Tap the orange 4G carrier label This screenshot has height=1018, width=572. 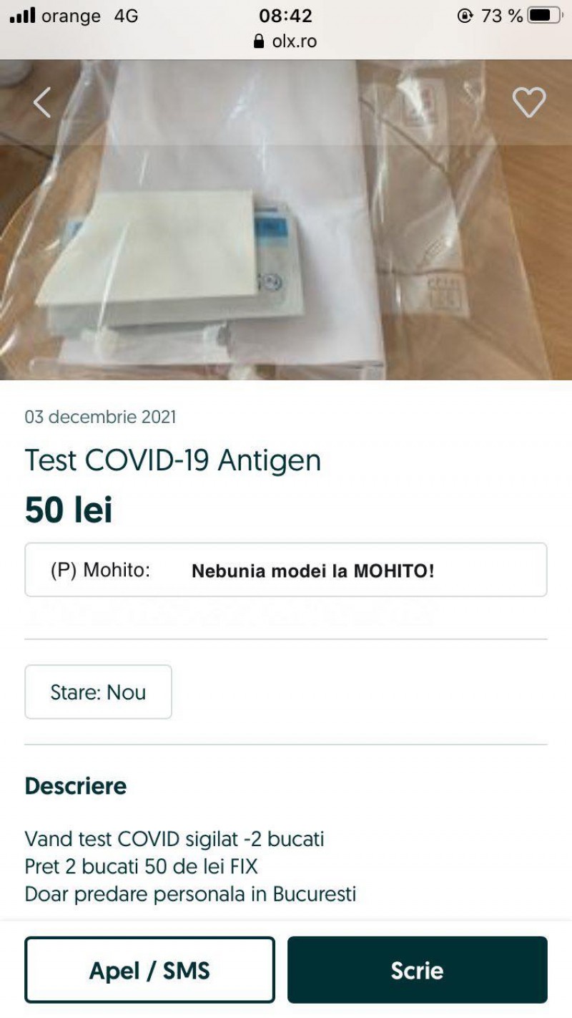coord(90,16)
